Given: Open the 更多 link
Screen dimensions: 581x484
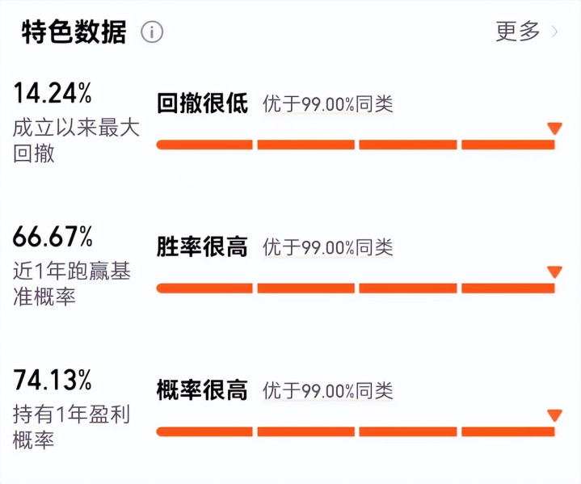Looking at the screenshot, I should (x=518, y=32).
